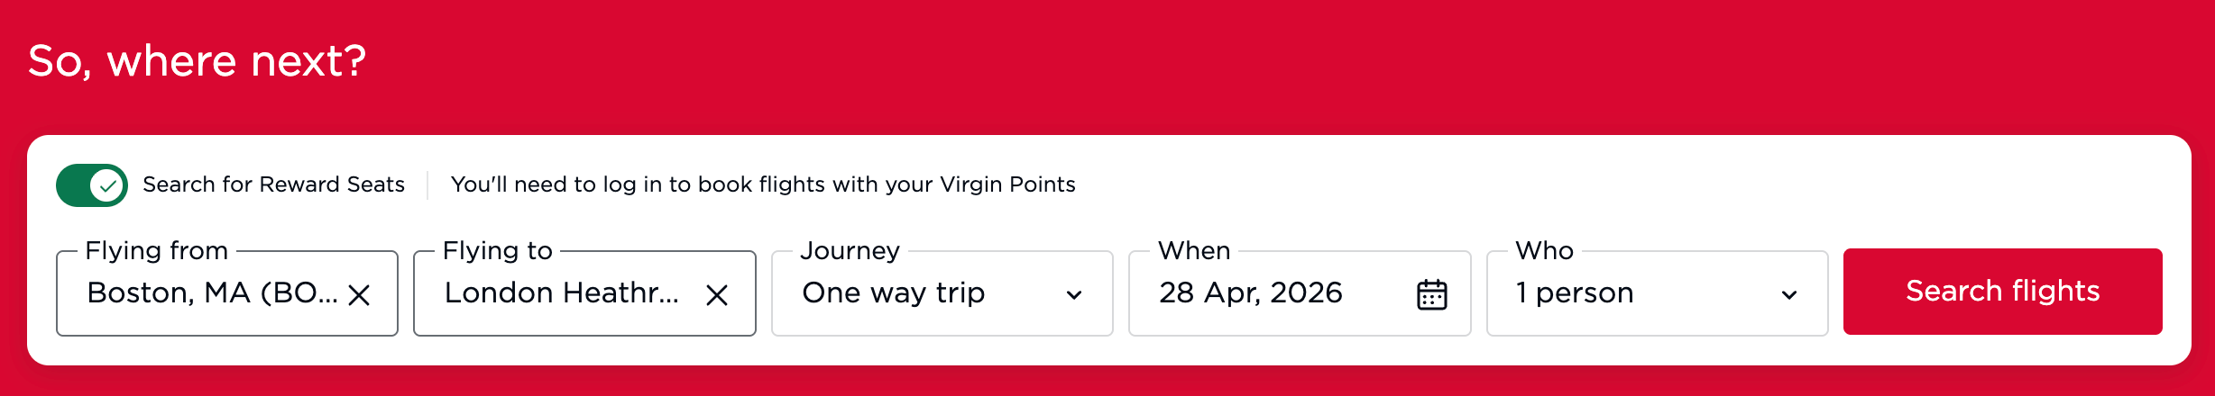This screenshot has width=2215, height=396.
Task: Open the calendar date picker icon
Action: coord(1431,294)
